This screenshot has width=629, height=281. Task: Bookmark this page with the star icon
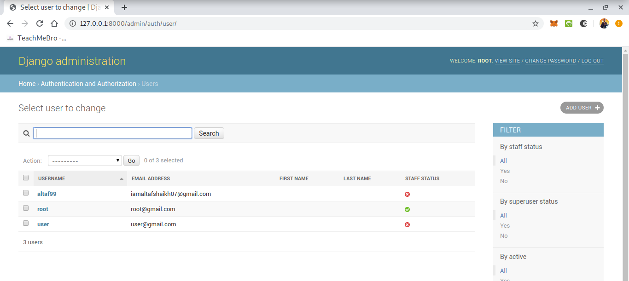pos(536,23)
